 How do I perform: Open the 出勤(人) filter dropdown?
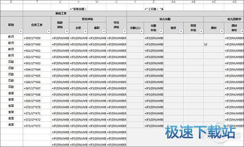(x=141, y=31)
